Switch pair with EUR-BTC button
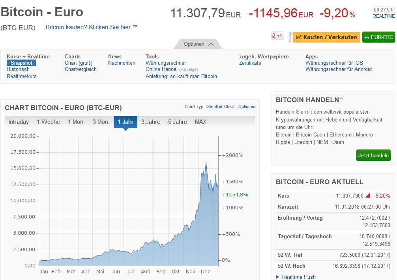The width and height of the screenshot is (397, 280). click(378, 37)
